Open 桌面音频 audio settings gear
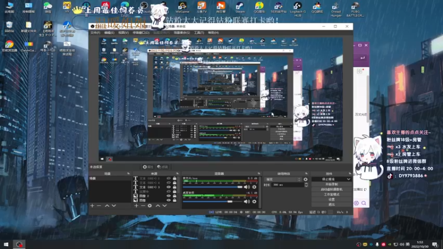Screen dimensions: 443x249 (x=254, y=201)
